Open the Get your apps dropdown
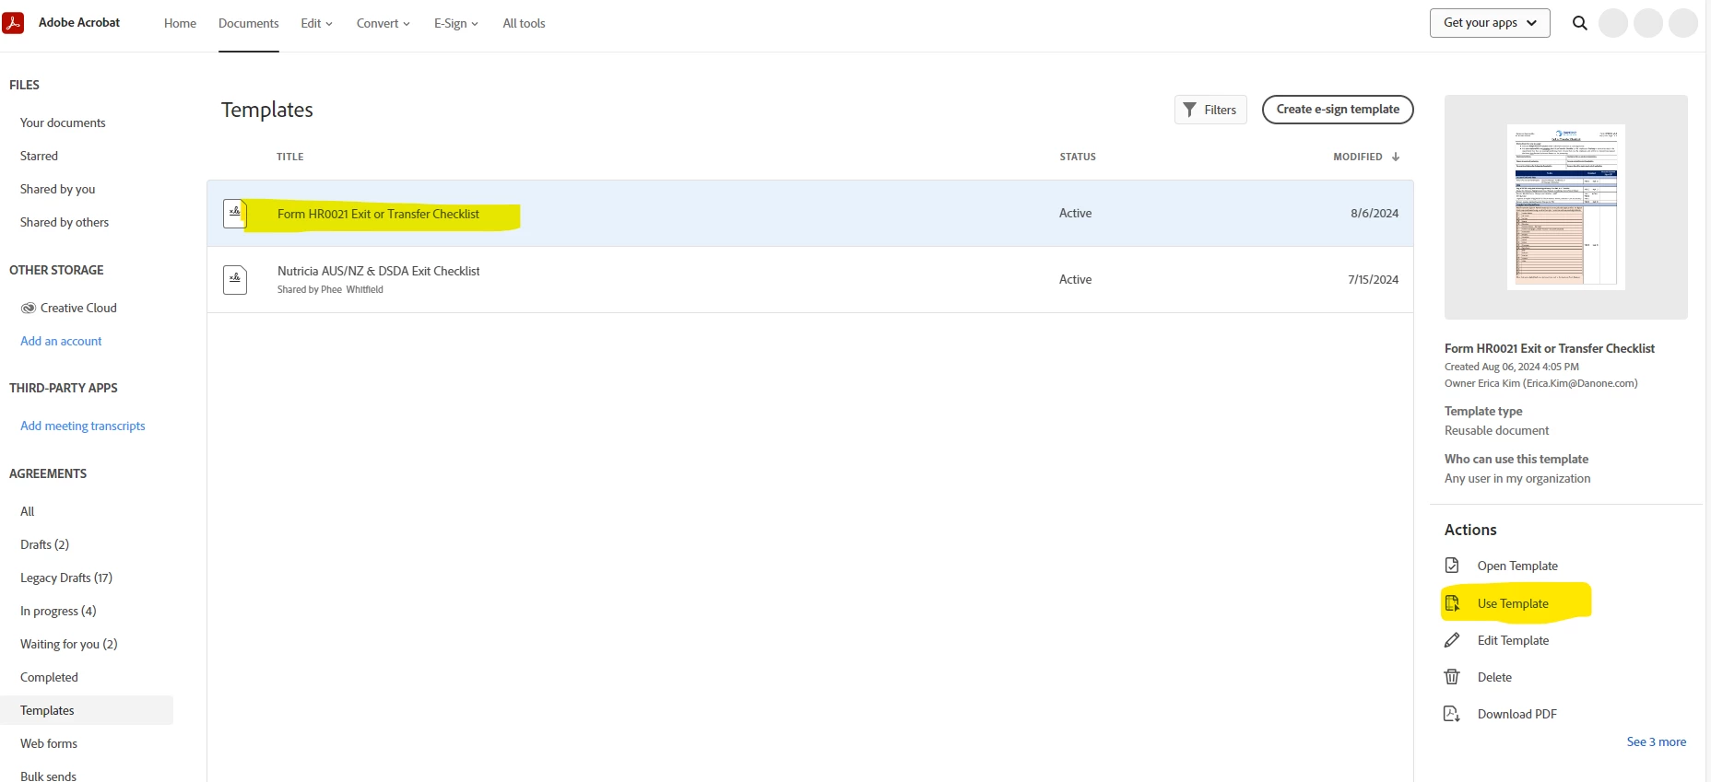 (1490, 23)
